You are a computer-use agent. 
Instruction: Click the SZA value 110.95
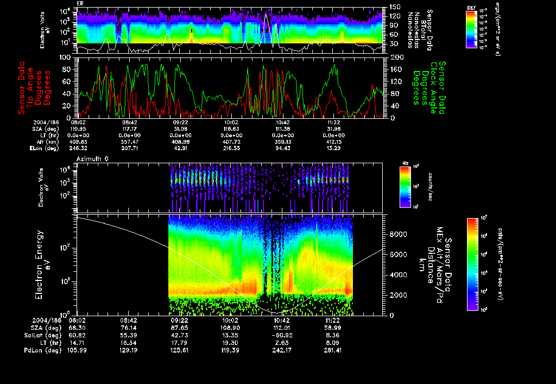[78, 129]
